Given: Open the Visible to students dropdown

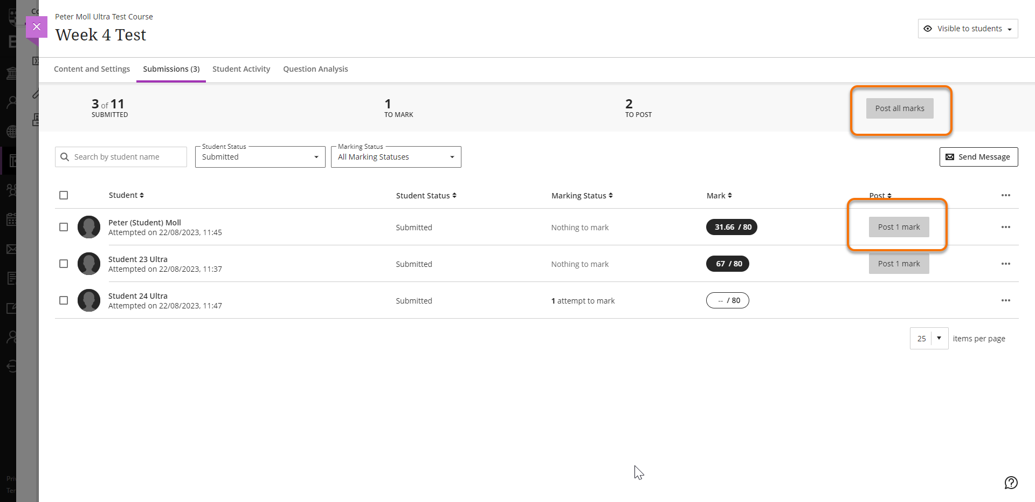Looking at the screenshot, I should coord(968,29).
